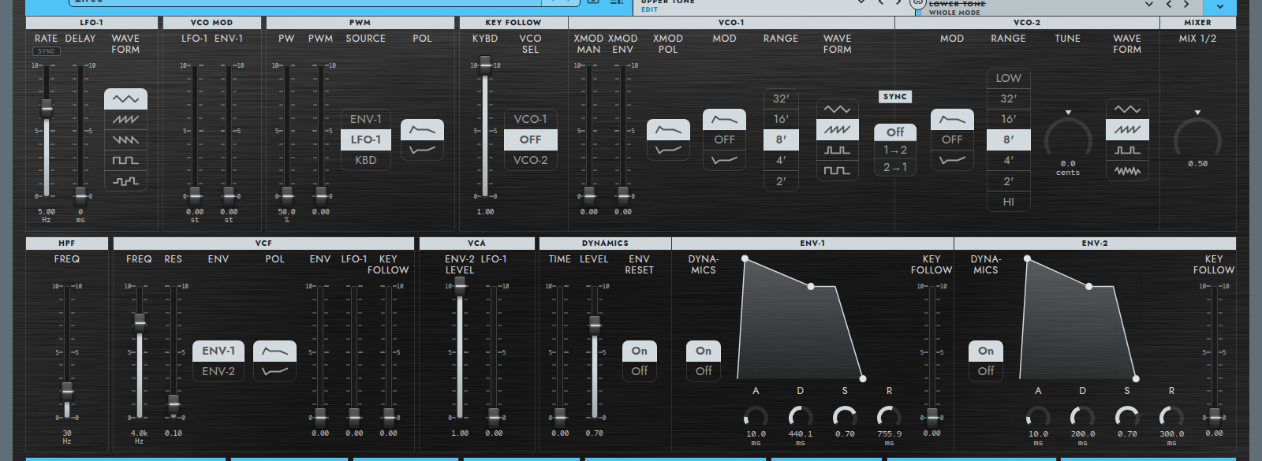
Task: Click the ENV-1 decay value 440.1
Action: [x=801, y=434]
